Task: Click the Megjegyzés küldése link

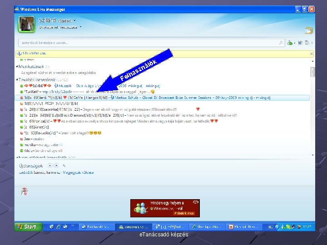Action: [78, 172]
